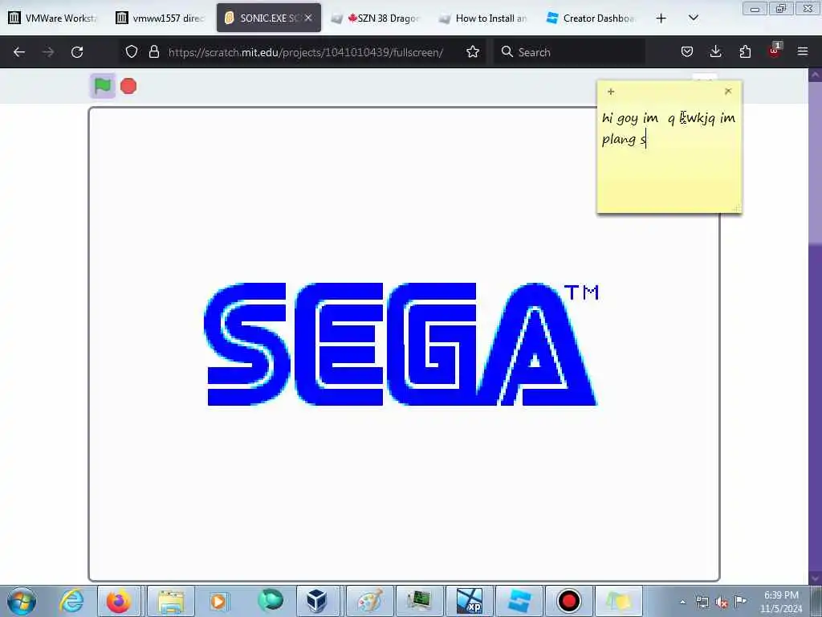Open the Firefox hamburger application menu
Image resolution: width=822 pixels, height=617 pixels.
tap(803, 51)
